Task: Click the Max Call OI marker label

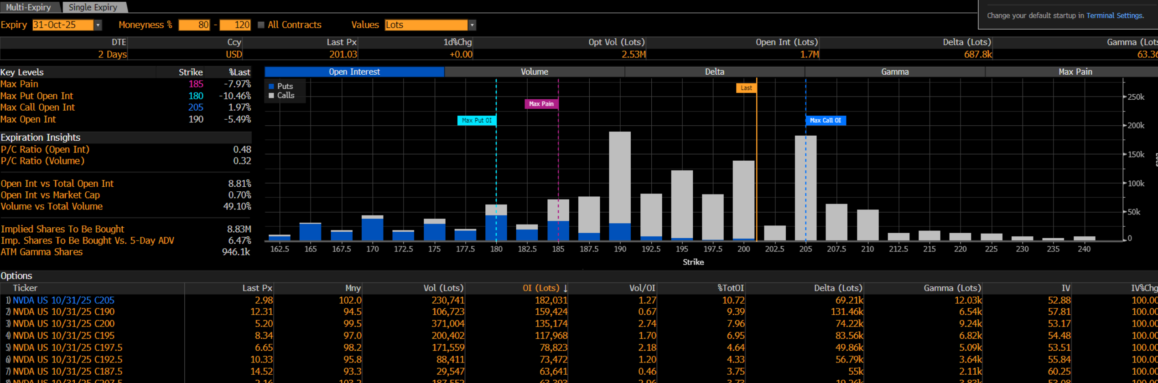Action: point(826,121)
